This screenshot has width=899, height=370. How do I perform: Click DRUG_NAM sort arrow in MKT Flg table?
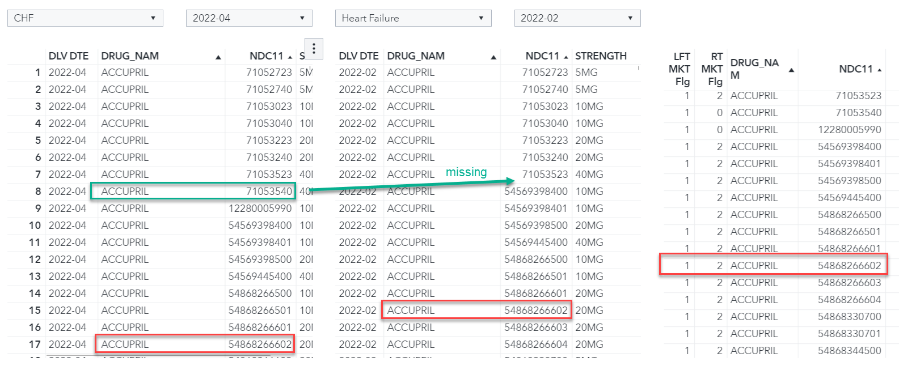tap(791, 70)
